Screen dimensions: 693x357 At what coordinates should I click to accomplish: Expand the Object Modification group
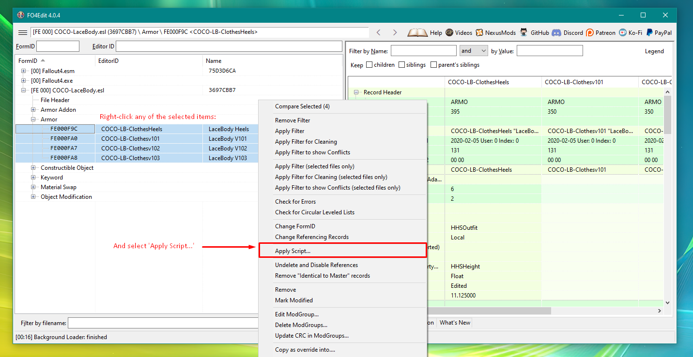pyautogui.click(x=33, y=197)
